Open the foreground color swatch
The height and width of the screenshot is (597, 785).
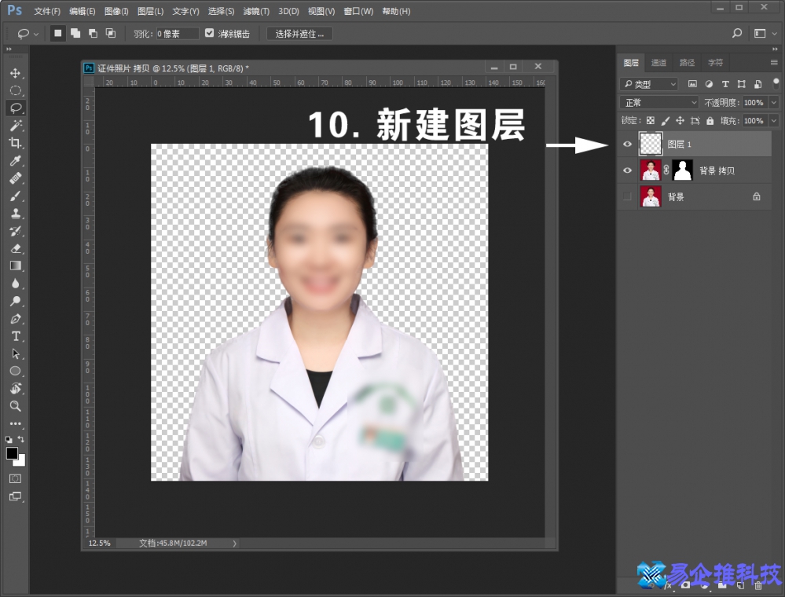click(x=11, y=454)
